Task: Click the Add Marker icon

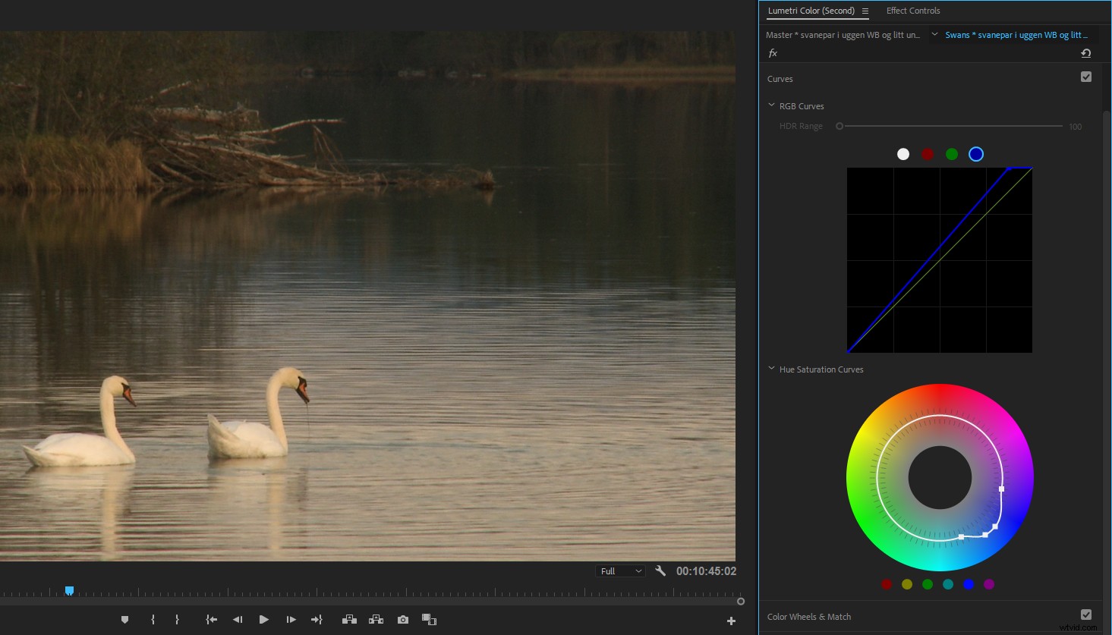Action: pos(124,619)
